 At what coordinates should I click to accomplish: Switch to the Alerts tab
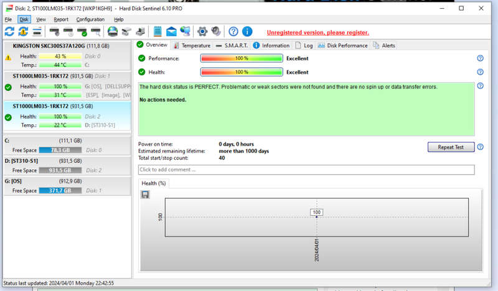coord(384,45)
